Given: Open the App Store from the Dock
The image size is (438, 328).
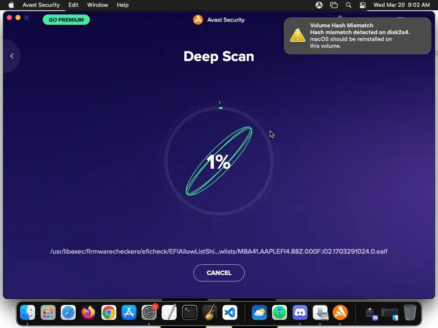Looking at the screenshot, I should pyautogui.click(x=129, y=312).
